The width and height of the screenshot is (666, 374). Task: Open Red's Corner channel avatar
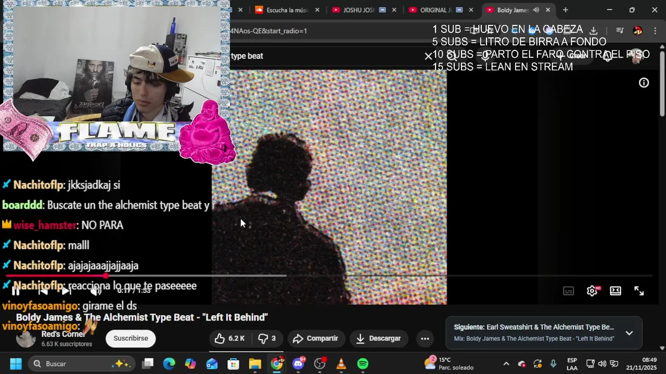(25, 338)
